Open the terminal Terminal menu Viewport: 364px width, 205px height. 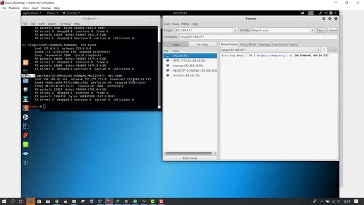pos(65,24)
